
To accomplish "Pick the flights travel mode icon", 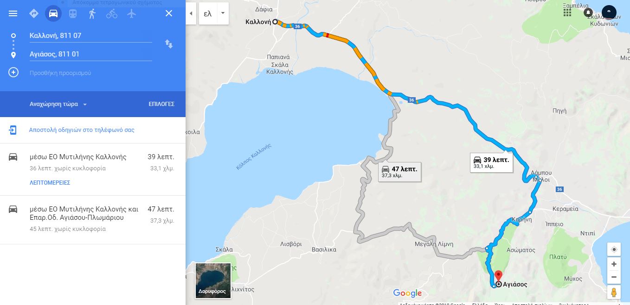I will tap(131, 13).
